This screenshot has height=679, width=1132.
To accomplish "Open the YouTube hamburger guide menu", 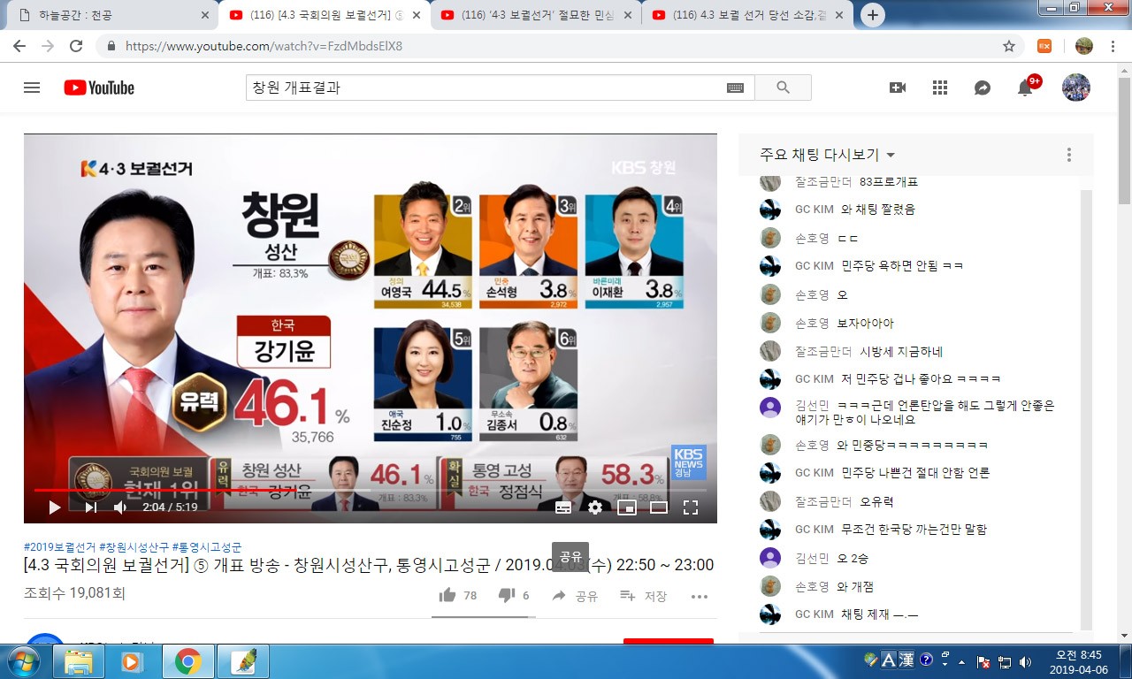I will pyautogui.click(x=32, y=88).
